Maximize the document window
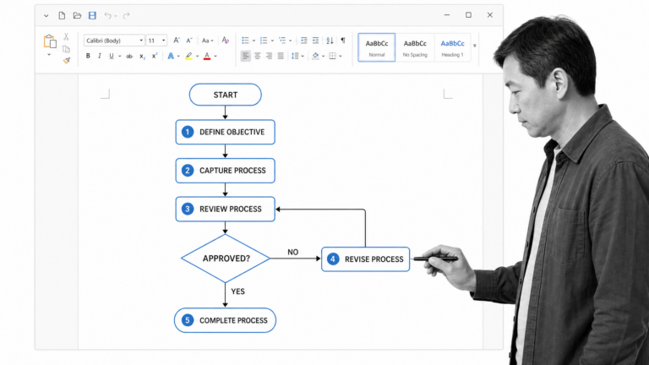Image resolution: width=649 pixels, height=365 pixels. 468,15
